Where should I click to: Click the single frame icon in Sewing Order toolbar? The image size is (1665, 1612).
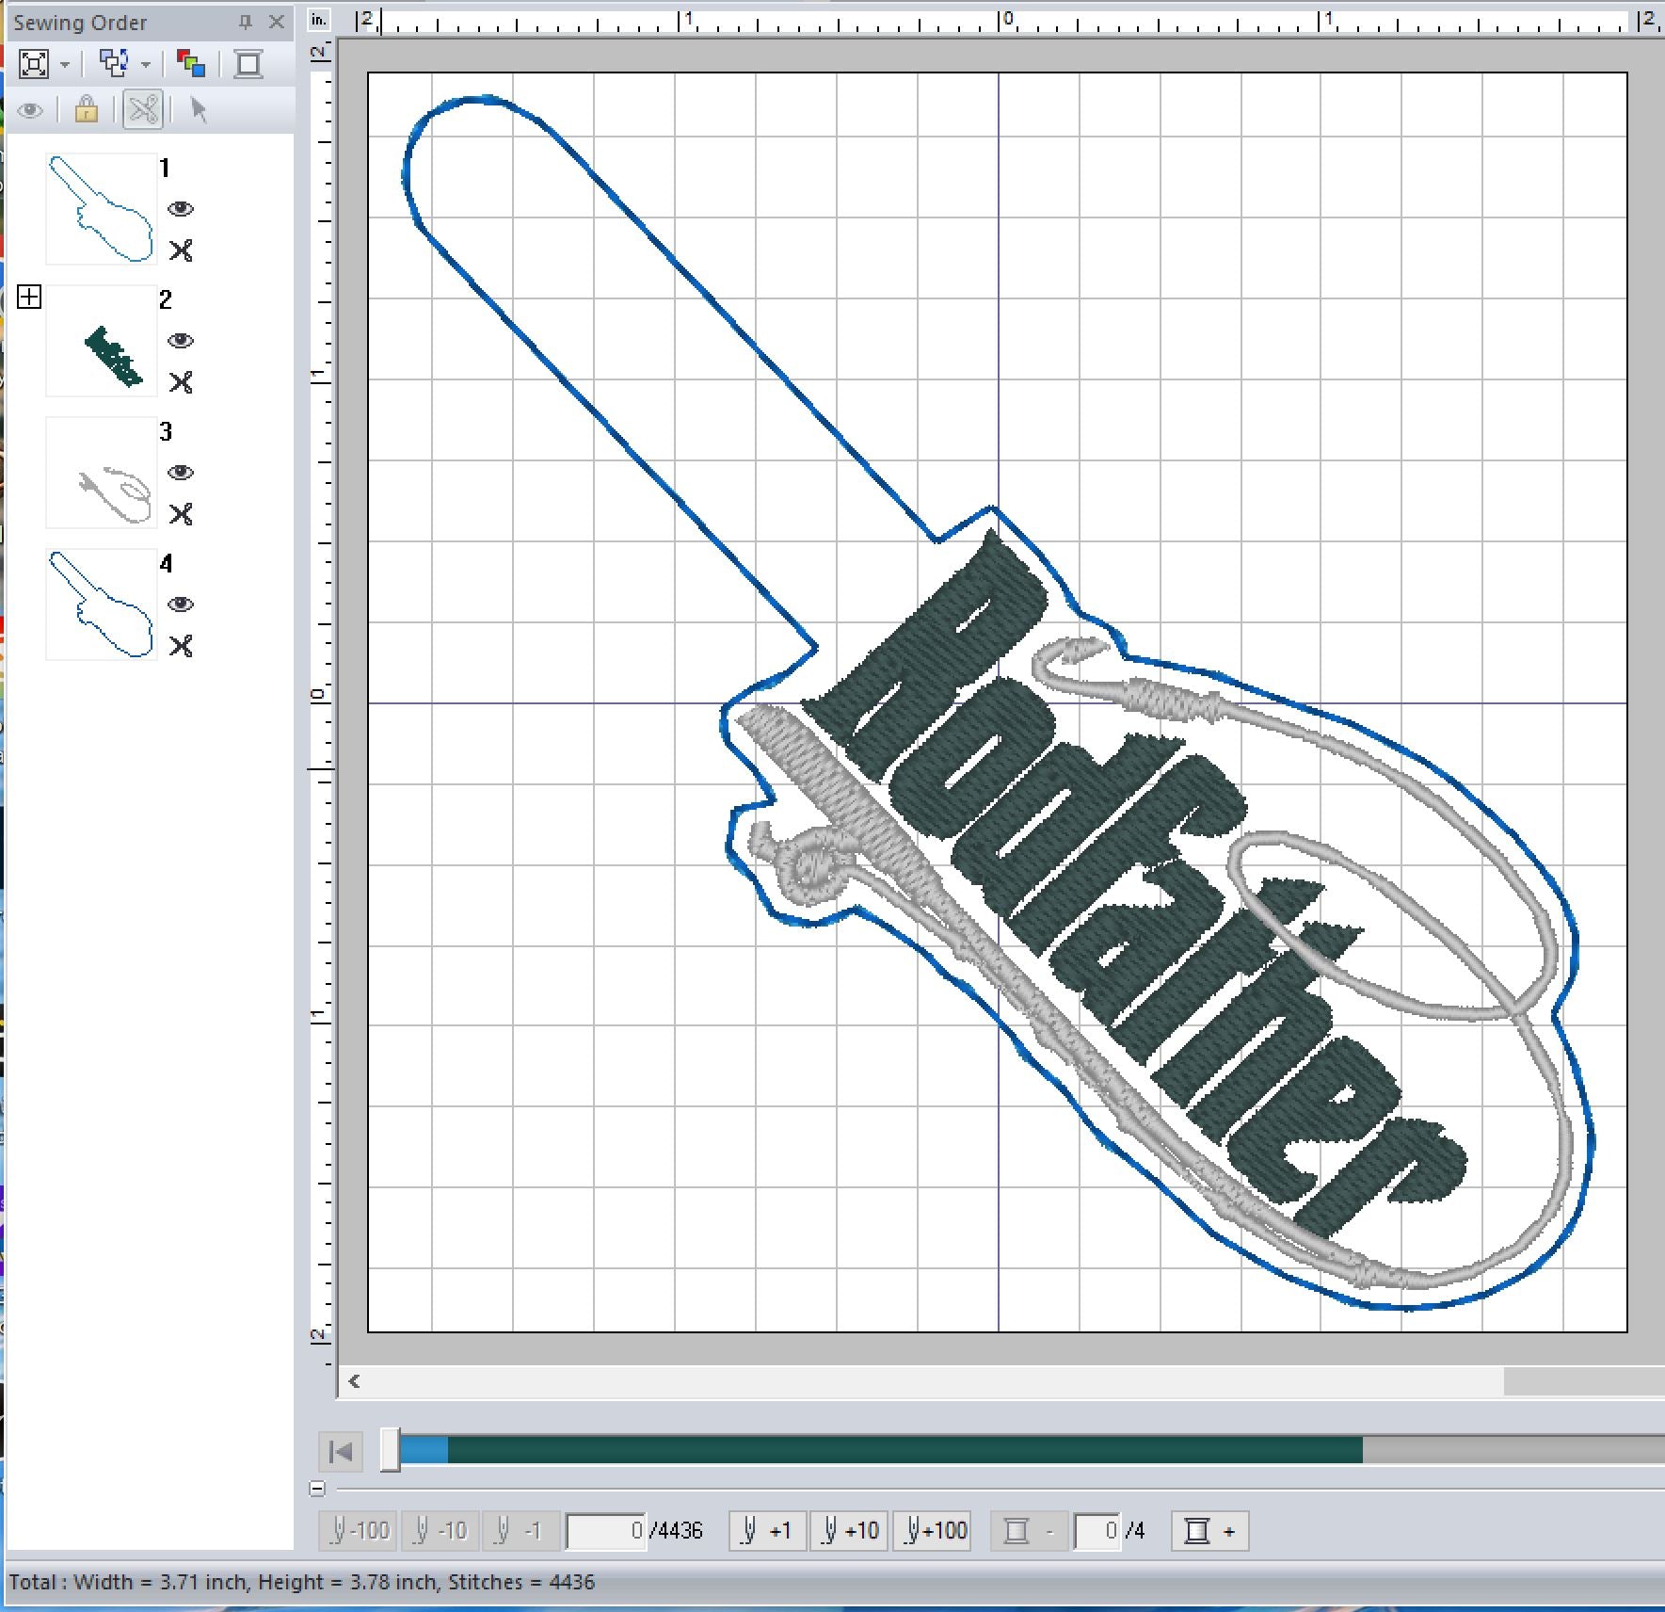[x=248, y=64]
